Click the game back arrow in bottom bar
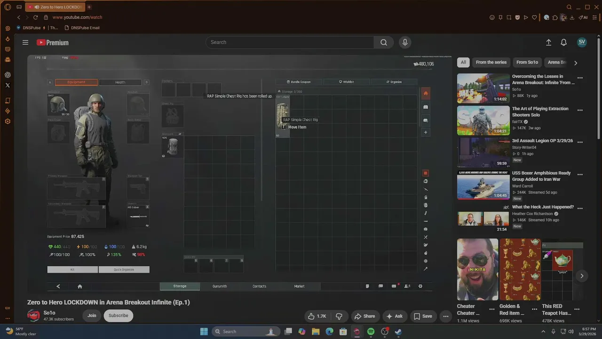The height and width of the screenshot is (339, 602). point(58,286)
